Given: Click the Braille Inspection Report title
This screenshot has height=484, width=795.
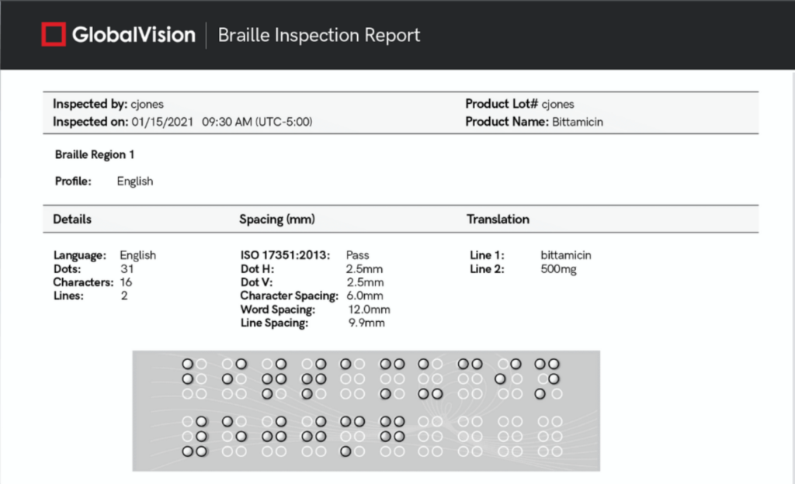Looking at the screenshot, I should click(318, 35).
